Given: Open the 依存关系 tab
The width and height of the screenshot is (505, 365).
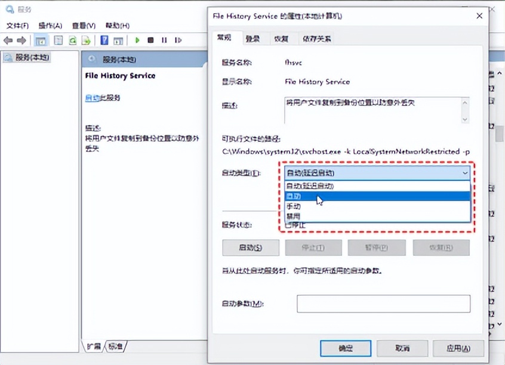Looking at the screenshot, I should pyautogui.click(x=316, y=39).
